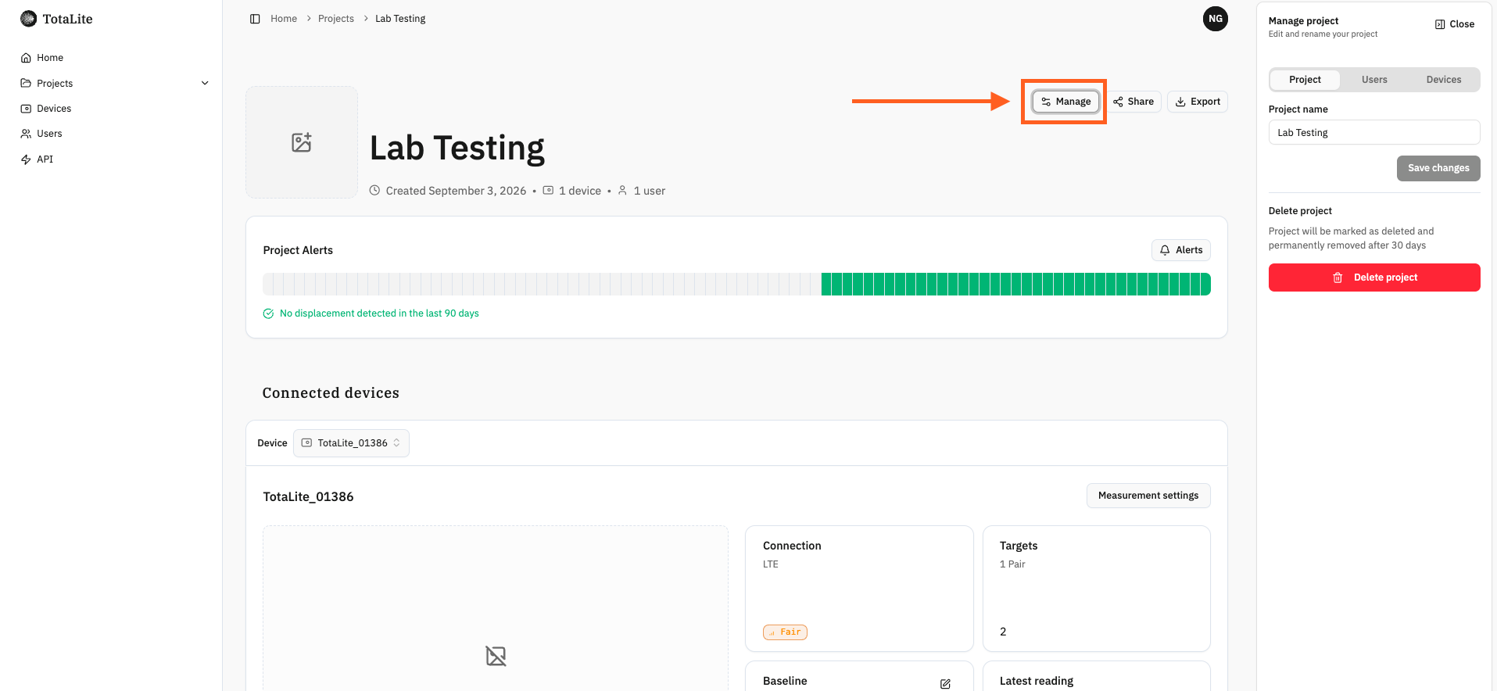
Task: Click the red Delete project button
Action: [x=1374, y=277]
